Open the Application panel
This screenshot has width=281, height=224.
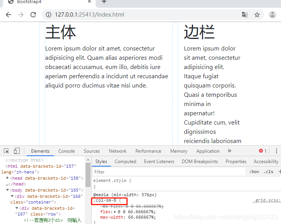[208, 151]
